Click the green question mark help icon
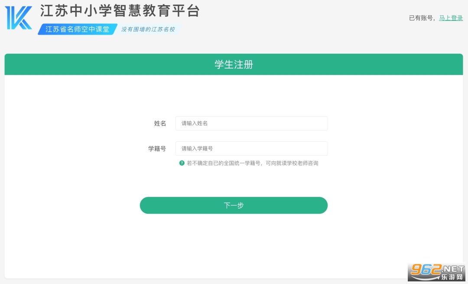Screen dimensions: 468x284 182,163
